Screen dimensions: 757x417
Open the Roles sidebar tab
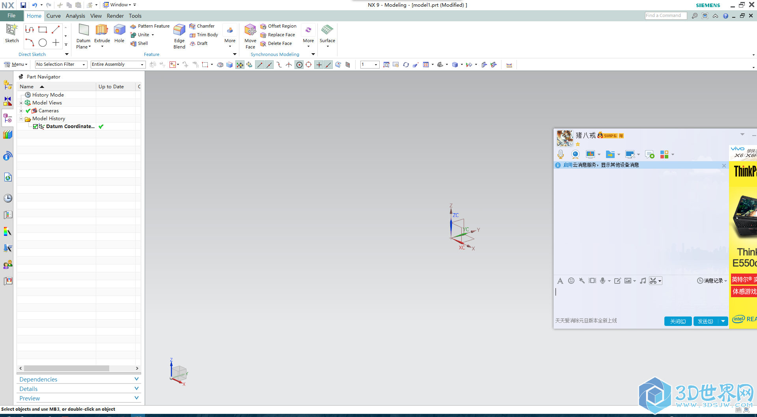(7, 264)
